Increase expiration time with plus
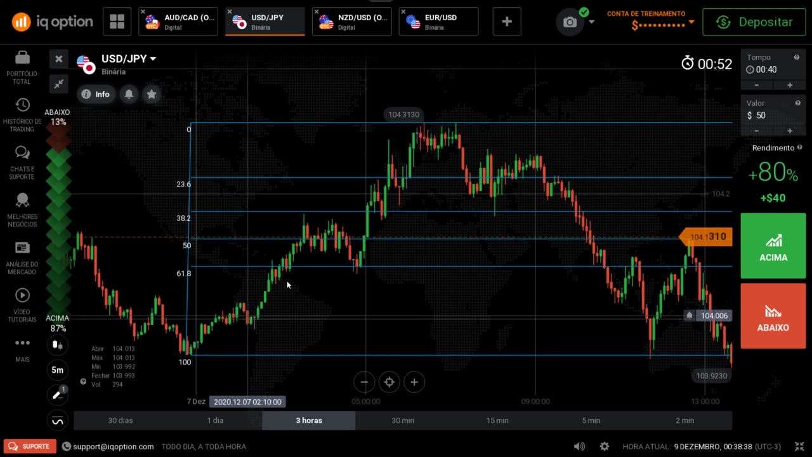The image size is (812, 457). (790, 85)
